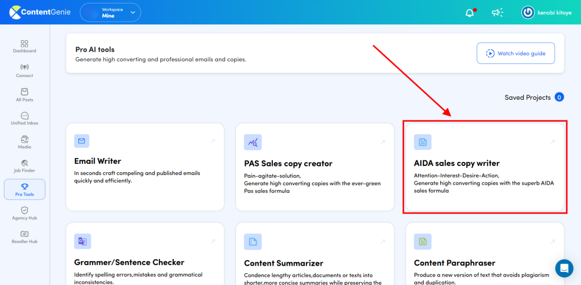Open Media in the sidebar
Image resolution: width=581 pixels, height=285 pixels.
24,143
